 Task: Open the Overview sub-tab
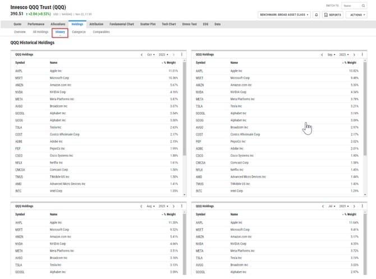[x=20, y=32]
